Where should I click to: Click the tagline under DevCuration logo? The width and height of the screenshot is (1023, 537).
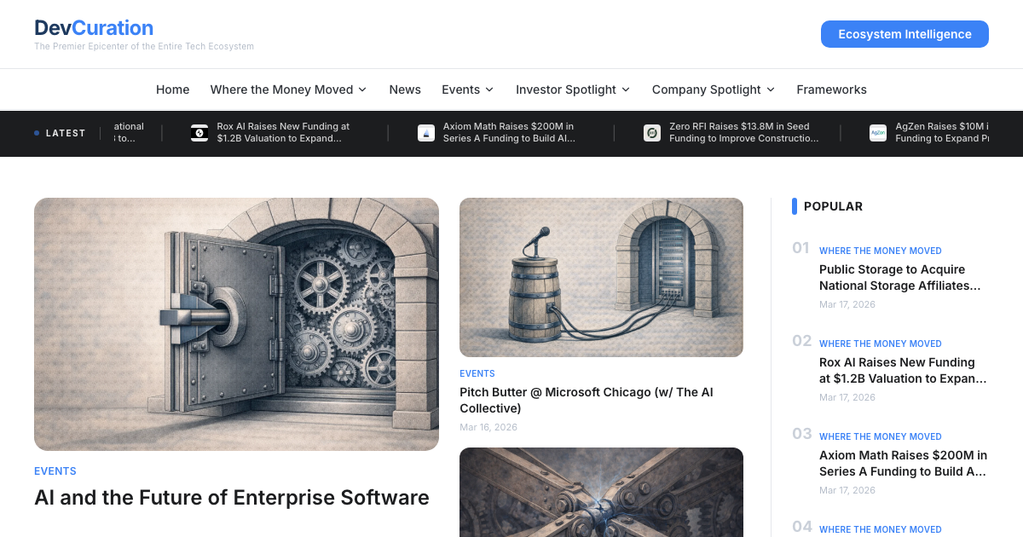144,47
